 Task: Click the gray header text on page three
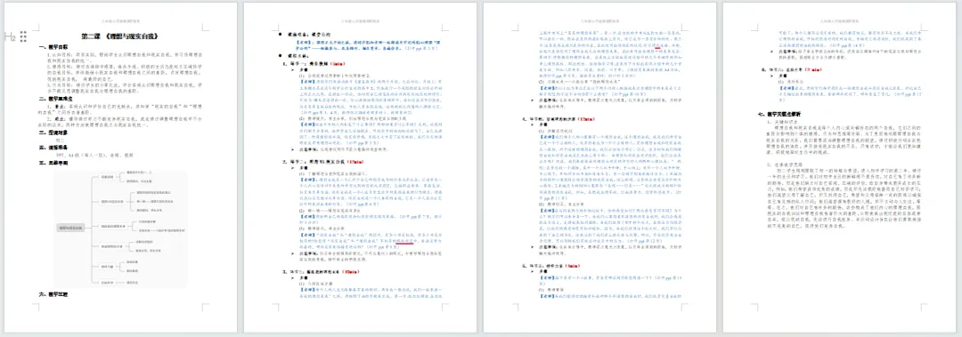click(600, 20)
